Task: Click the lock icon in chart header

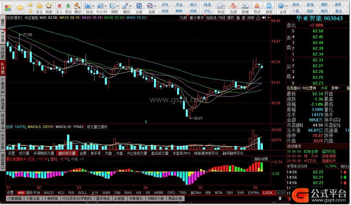Action: click(258, 18)
